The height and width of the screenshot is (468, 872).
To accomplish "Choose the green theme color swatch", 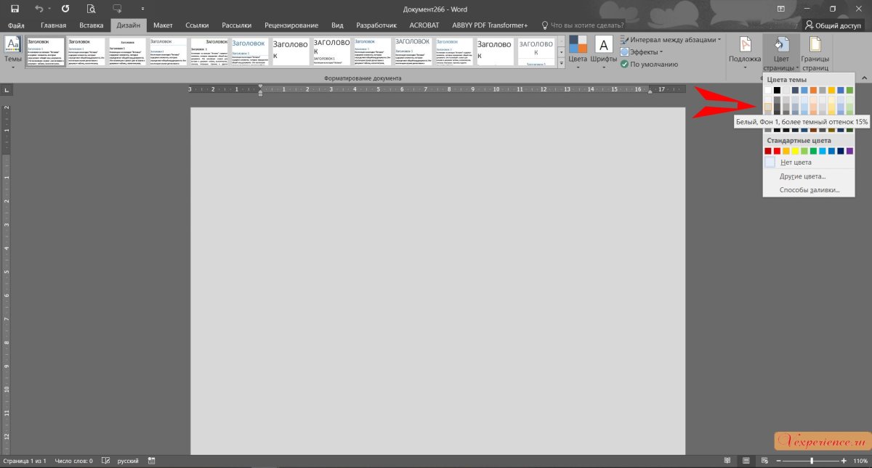I will pos(849,90).
